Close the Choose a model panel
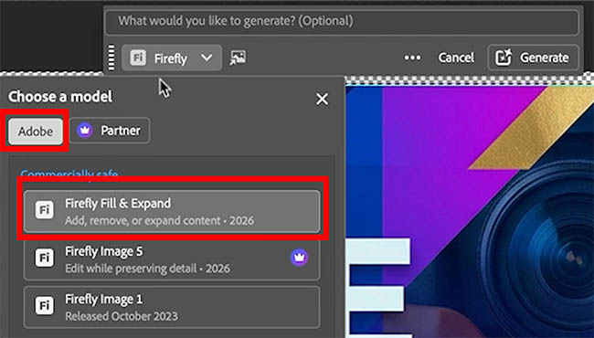This screenshot has height=338, width=594. 322,100
